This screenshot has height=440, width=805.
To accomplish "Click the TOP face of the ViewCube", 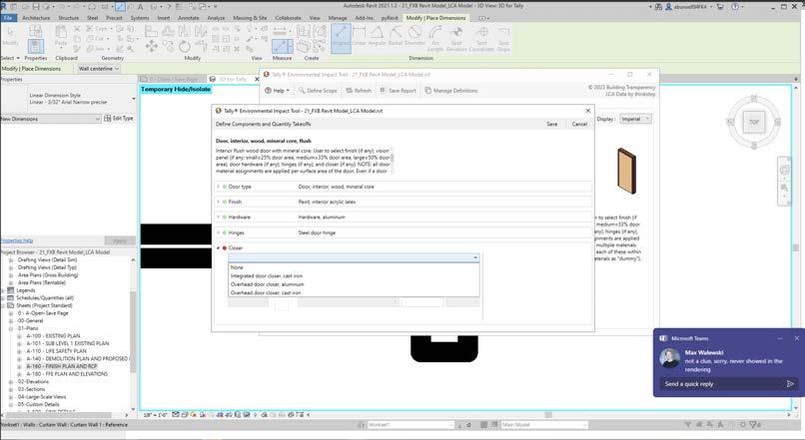I will click(x=754, y=122).
